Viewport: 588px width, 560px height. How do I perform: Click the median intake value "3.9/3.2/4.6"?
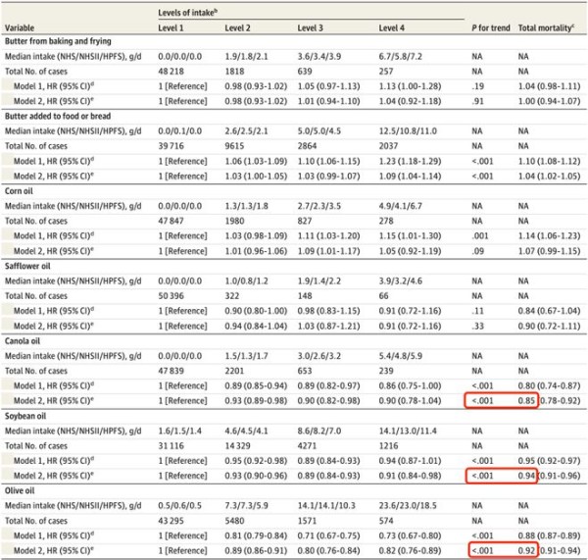pos(401,280)
